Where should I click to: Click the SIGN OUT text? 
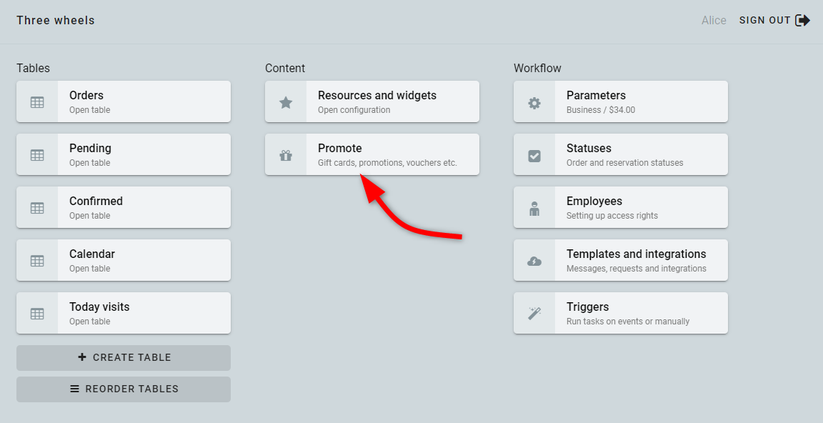[764, 21]
